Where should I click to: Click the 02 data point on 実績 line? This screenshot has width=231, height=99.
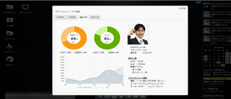coord(109,70)
